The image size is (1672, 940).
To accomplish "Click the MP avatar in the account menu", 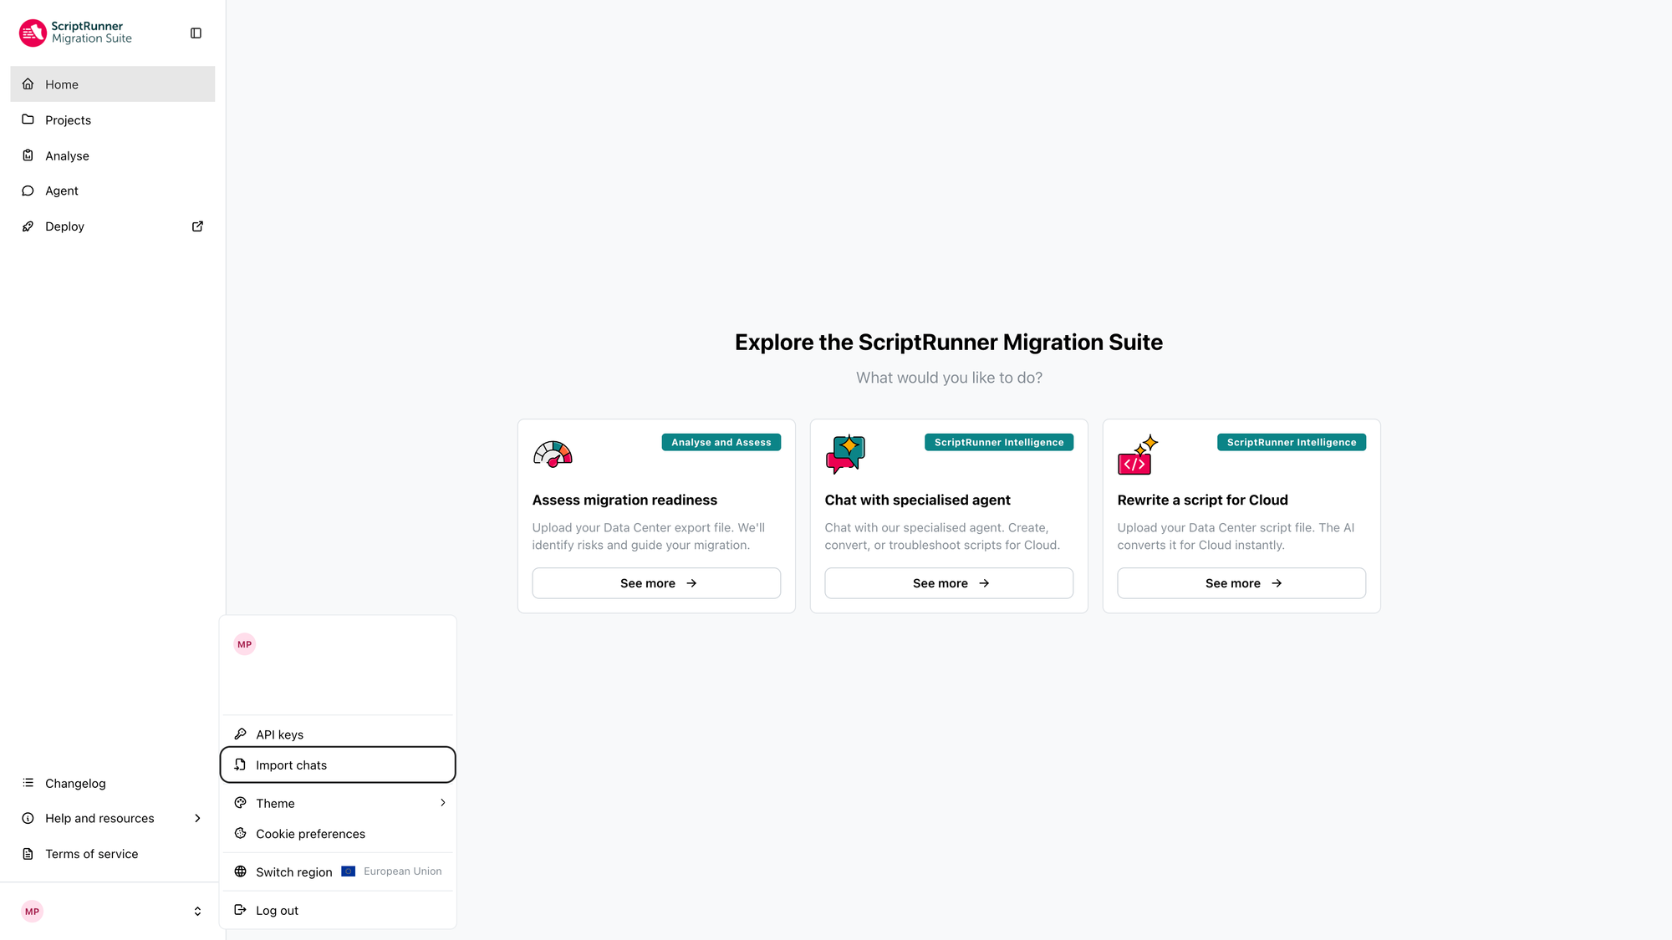I will click(245, 644).
